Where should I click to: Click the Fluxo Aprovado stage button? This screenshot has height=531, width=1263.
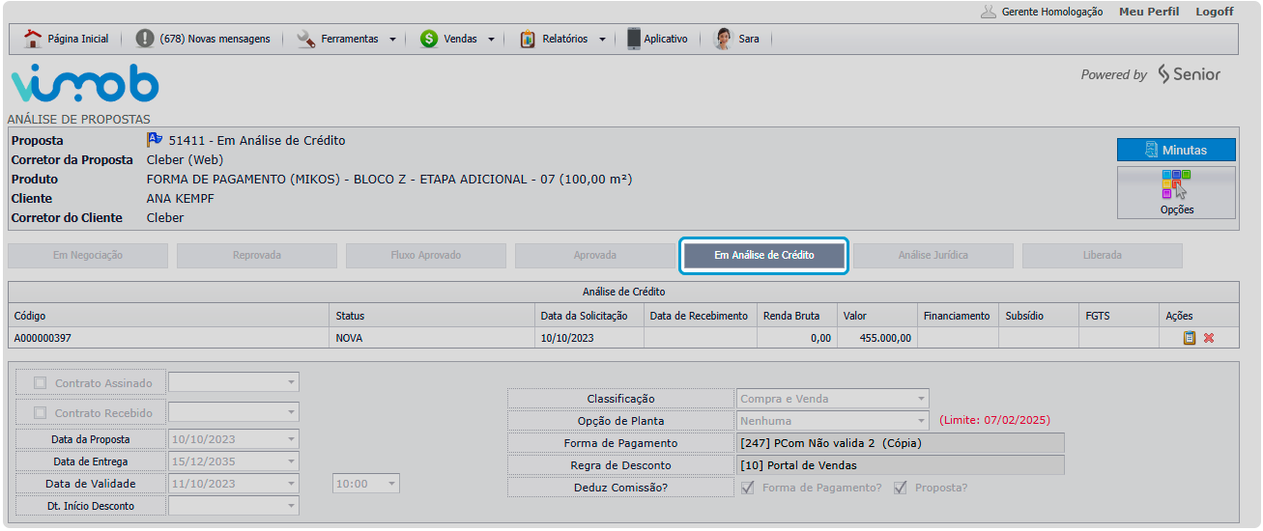coord(426,256)
